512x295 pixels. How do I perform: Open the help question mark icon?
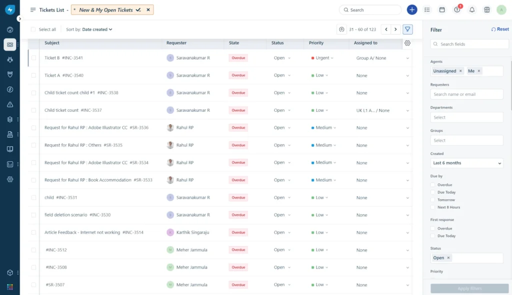click(457, 10)
